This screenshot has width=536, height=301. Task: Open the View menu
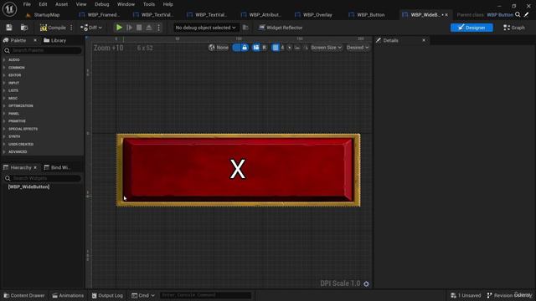pos(81,4)
